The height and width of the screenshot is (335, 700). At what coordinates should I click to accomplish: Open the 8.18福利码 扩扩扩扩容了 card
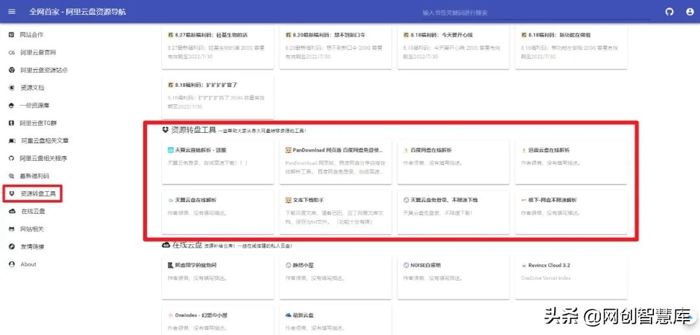tap(217, 97)
